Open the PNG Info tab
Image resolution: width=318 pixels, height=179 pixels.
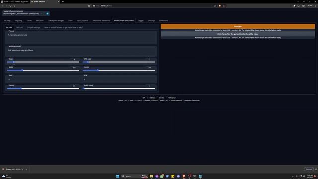point(40,21)
